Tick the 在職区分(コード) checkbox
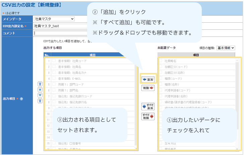Viewport: 244px width, 155px height. coord(161,66)
